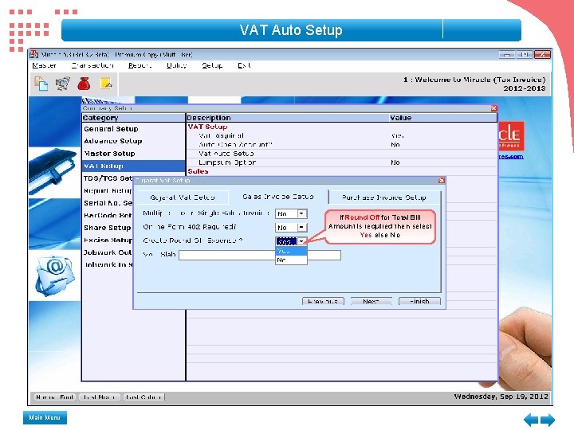Select Advance Setup category
This screenshot has width=574, height=430.
click(x=134, y=141)
